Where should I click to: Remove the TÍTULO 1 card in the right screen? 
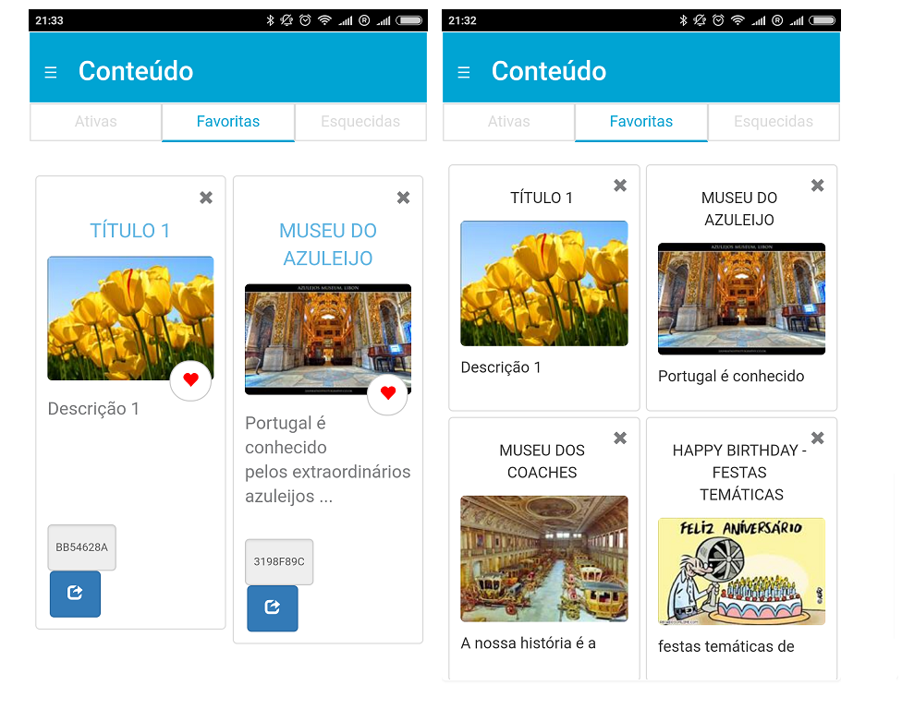pyautogui.click(x=620, y=186)
